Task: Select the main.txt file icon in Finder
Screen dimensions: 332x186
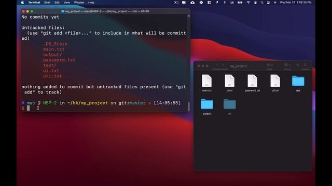Action: [x=206, y=81]
